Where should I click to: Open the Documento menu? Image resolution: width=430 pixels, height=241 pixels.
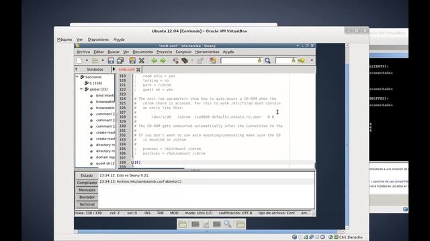[x=142, y=52]
